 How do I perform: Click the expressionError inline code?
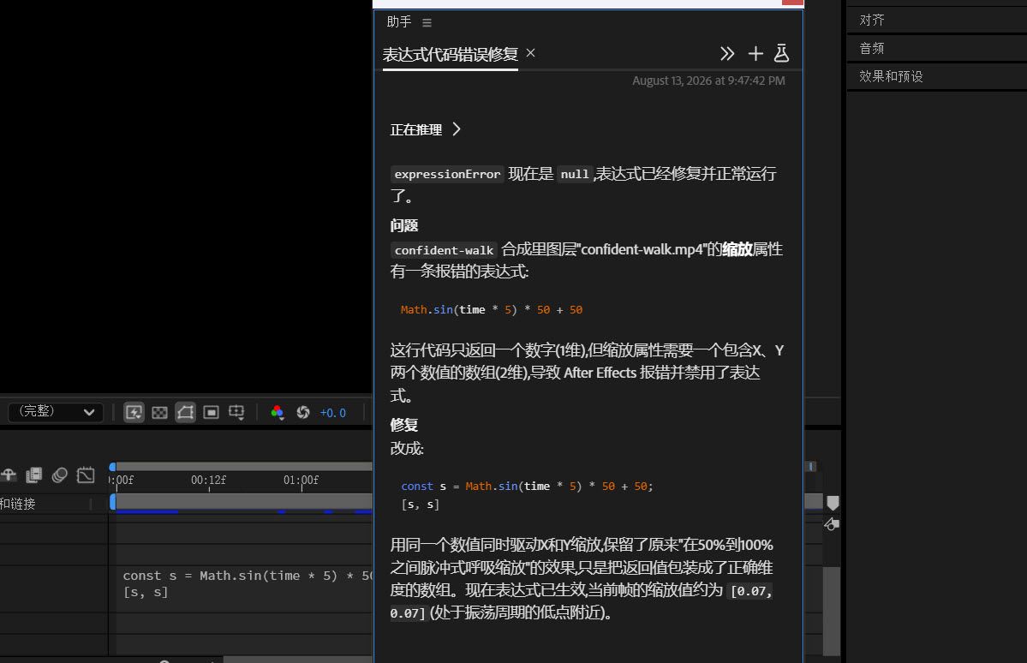coord(447,174)
